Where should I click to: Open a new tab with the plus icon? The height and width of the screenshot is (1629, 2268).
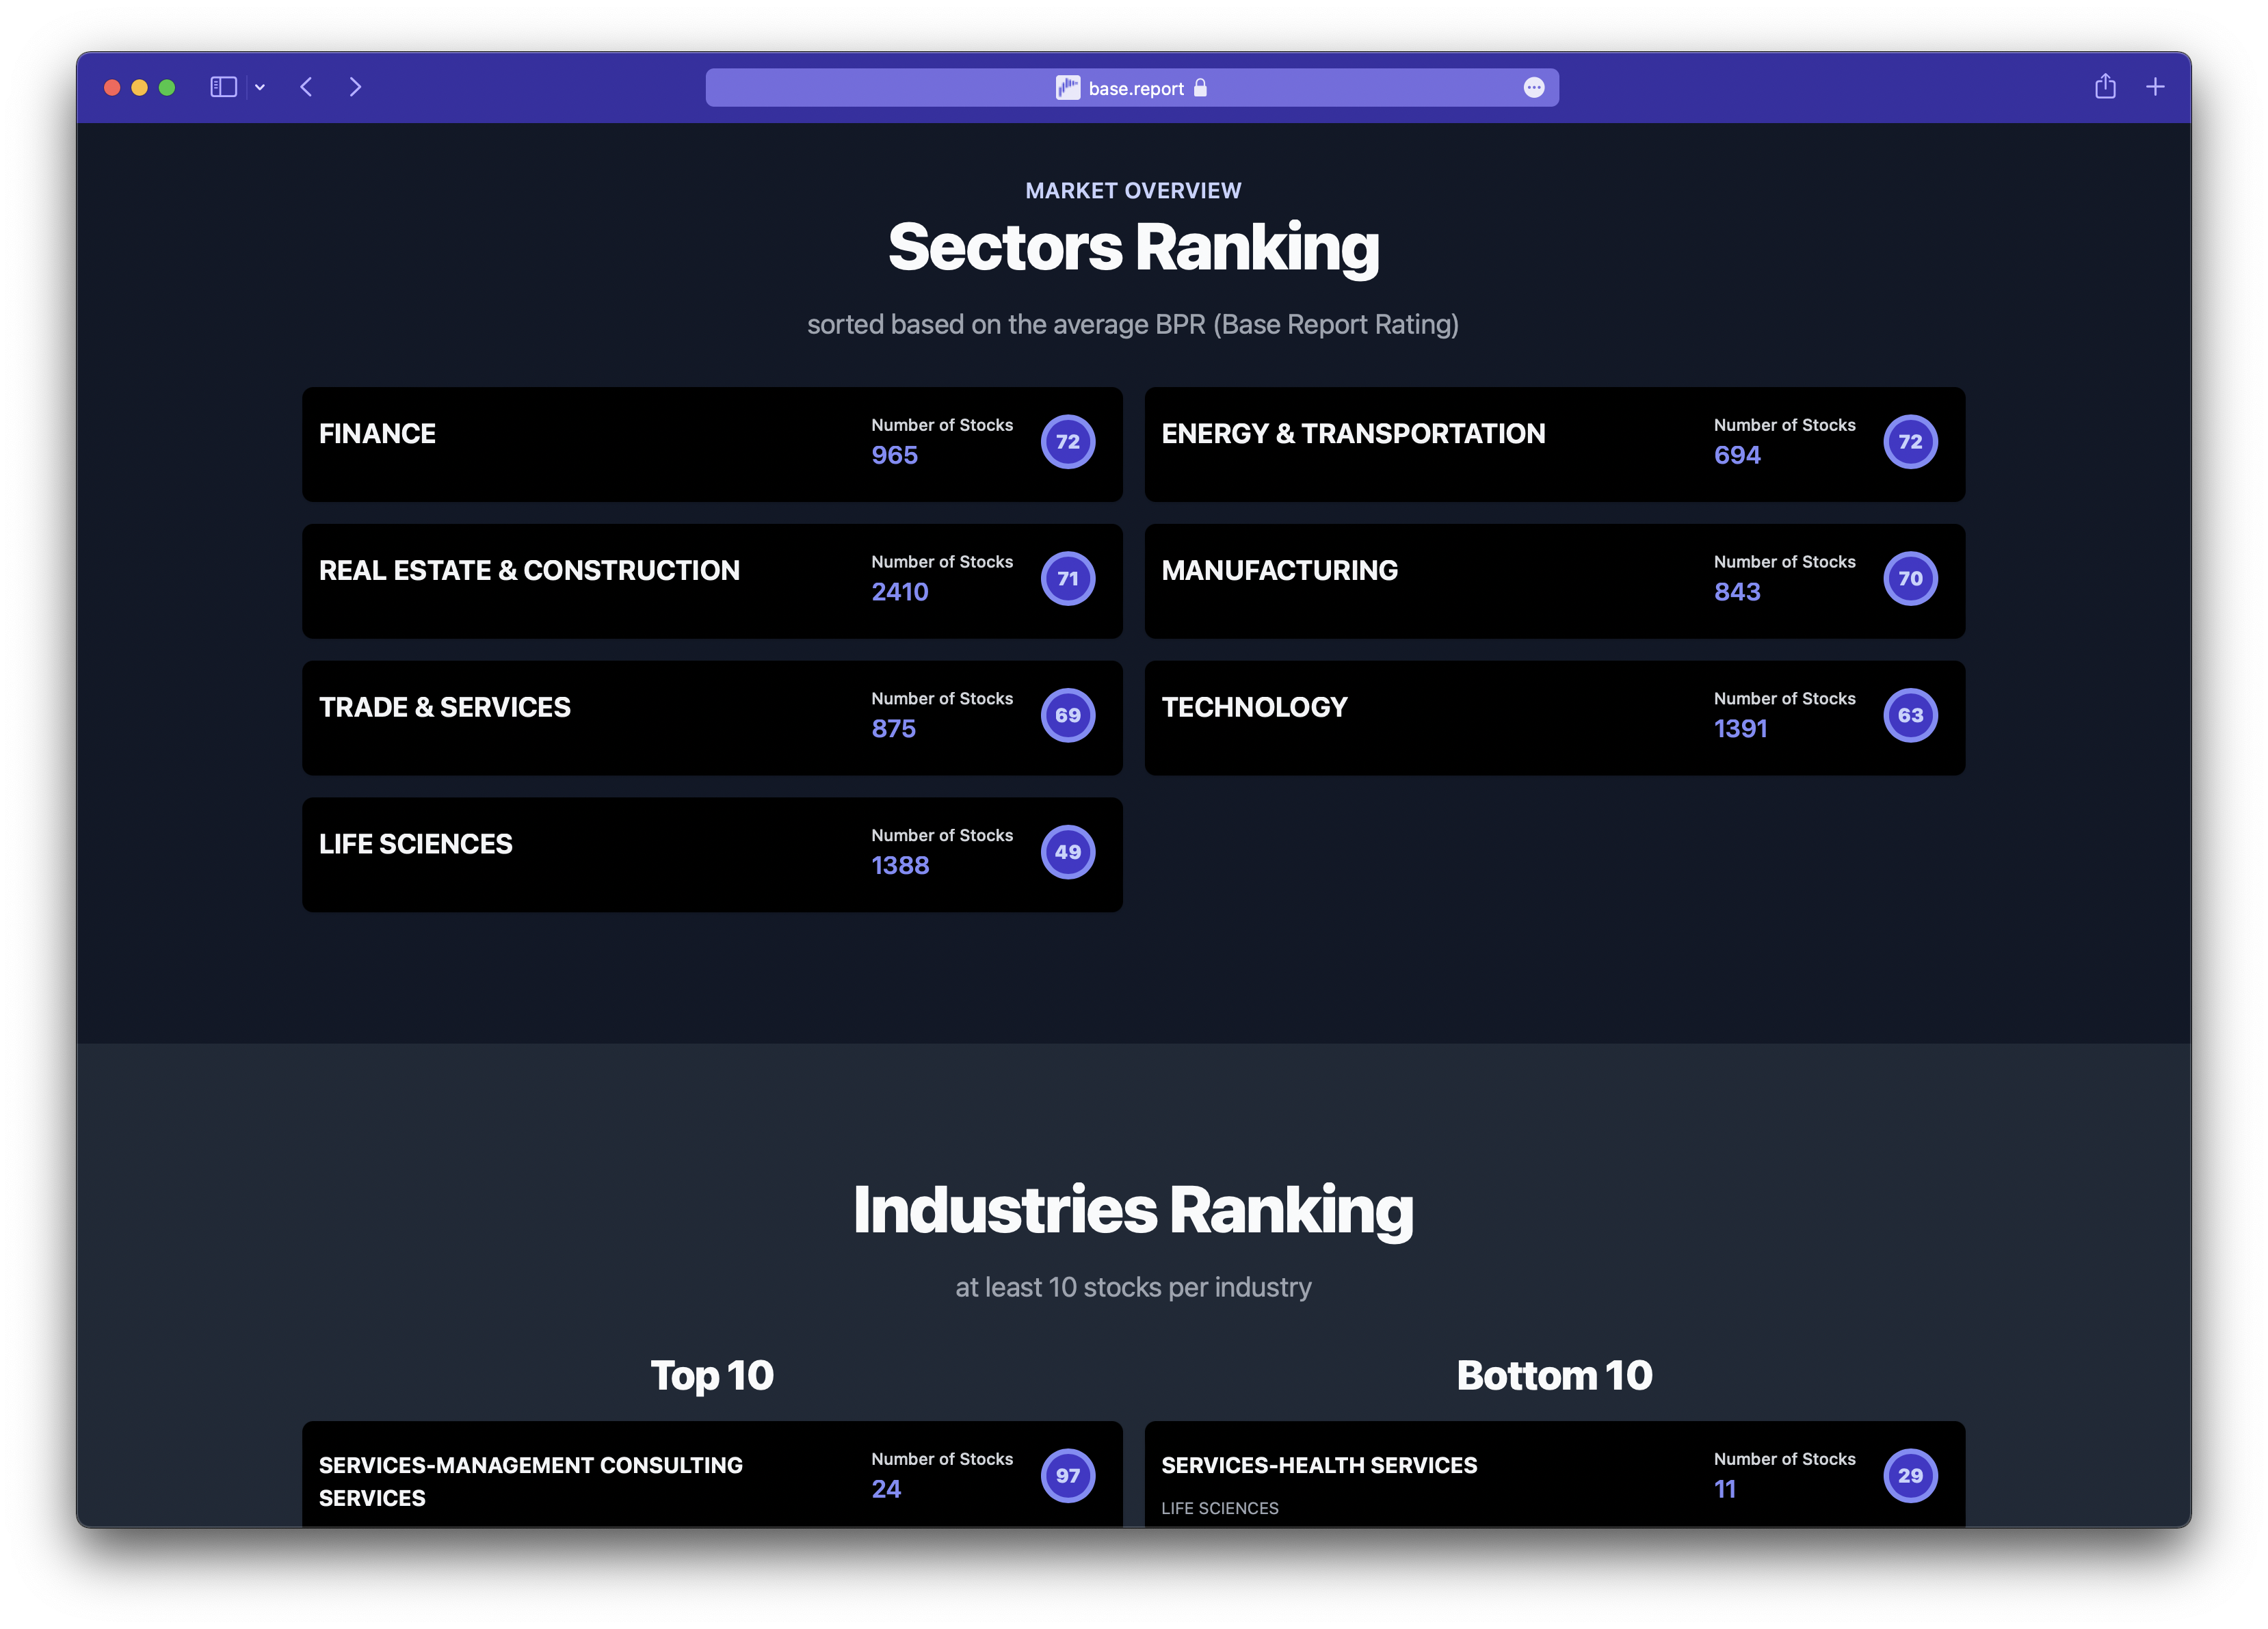click(2155, 87)
